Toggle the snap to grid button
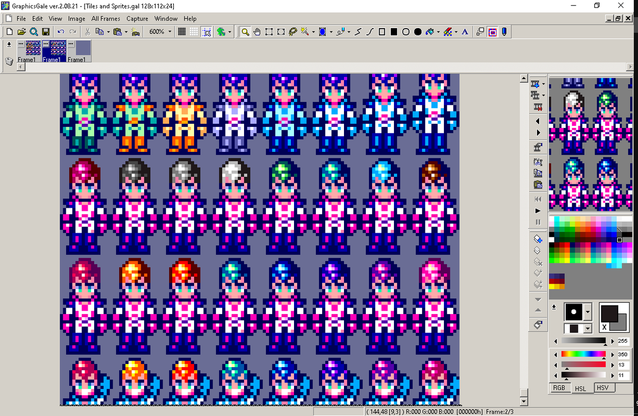This screenshot has width=638, height=416. coord(206,32)
